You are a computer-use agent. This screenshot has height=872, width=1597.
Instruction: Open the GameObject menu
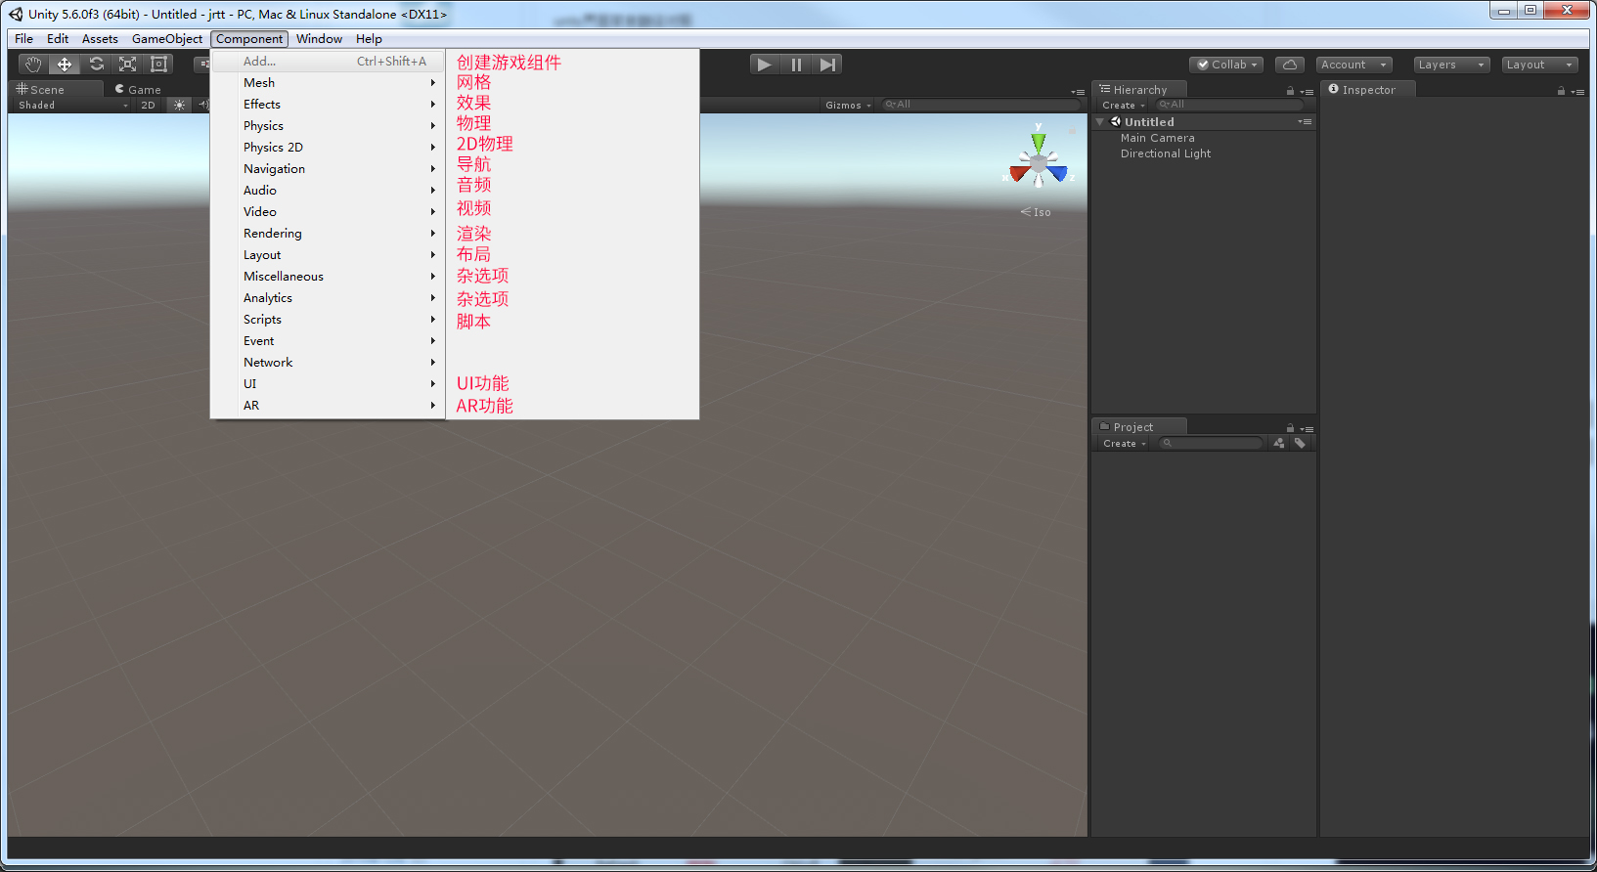(x=167, y=39)
